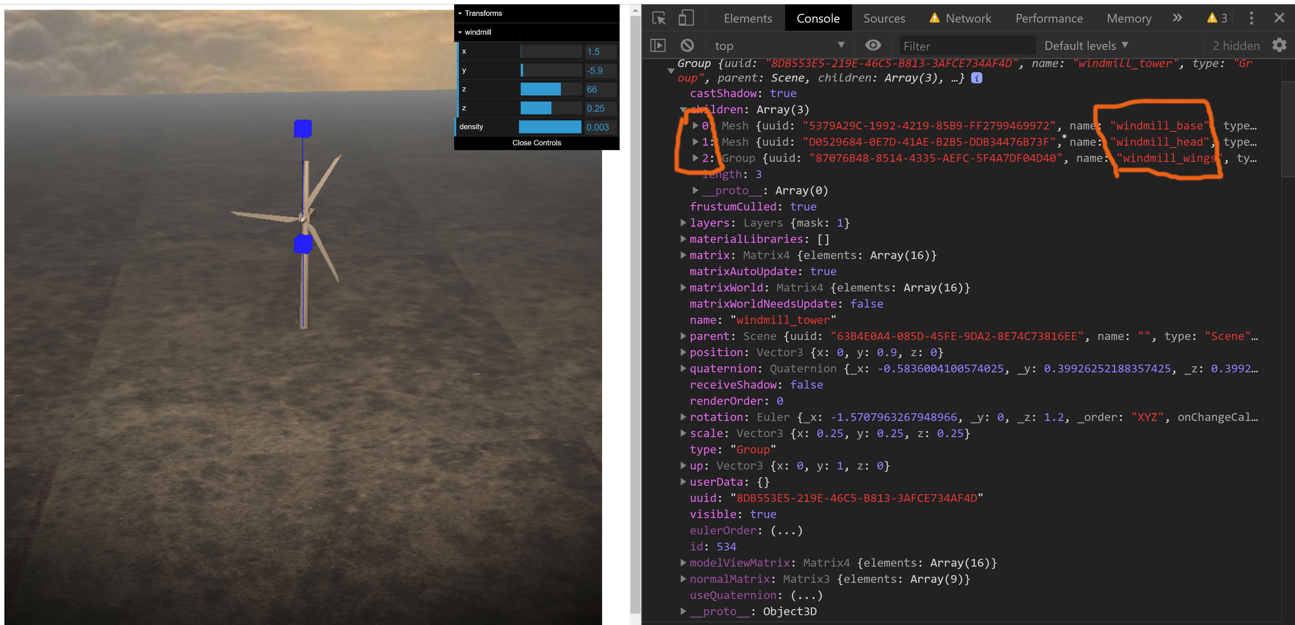Viewport: 1295px width, 625px height.
Task: Expand the windmill_wings Group child entry
Action: pyautogui.click(x=695, y=158)
